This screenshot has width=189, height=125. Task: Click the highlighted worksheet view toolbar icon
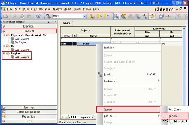click(117, 16)
